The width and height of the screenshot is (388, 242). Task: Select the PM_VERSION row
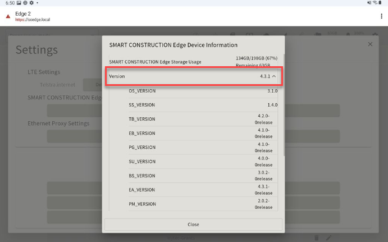[203, 204]
